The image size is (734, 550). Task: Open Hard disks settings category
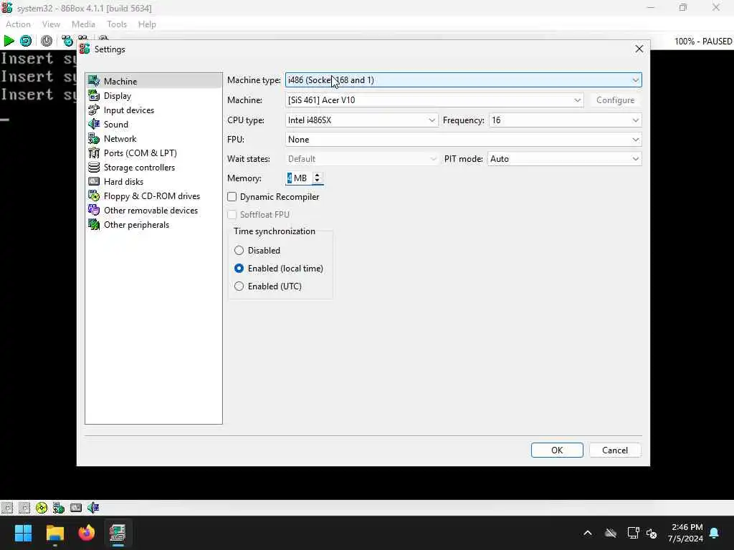click(x=153, y=182)
